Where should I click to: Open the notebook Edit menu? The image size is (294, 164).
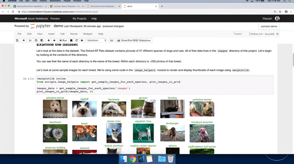[29, 34]
